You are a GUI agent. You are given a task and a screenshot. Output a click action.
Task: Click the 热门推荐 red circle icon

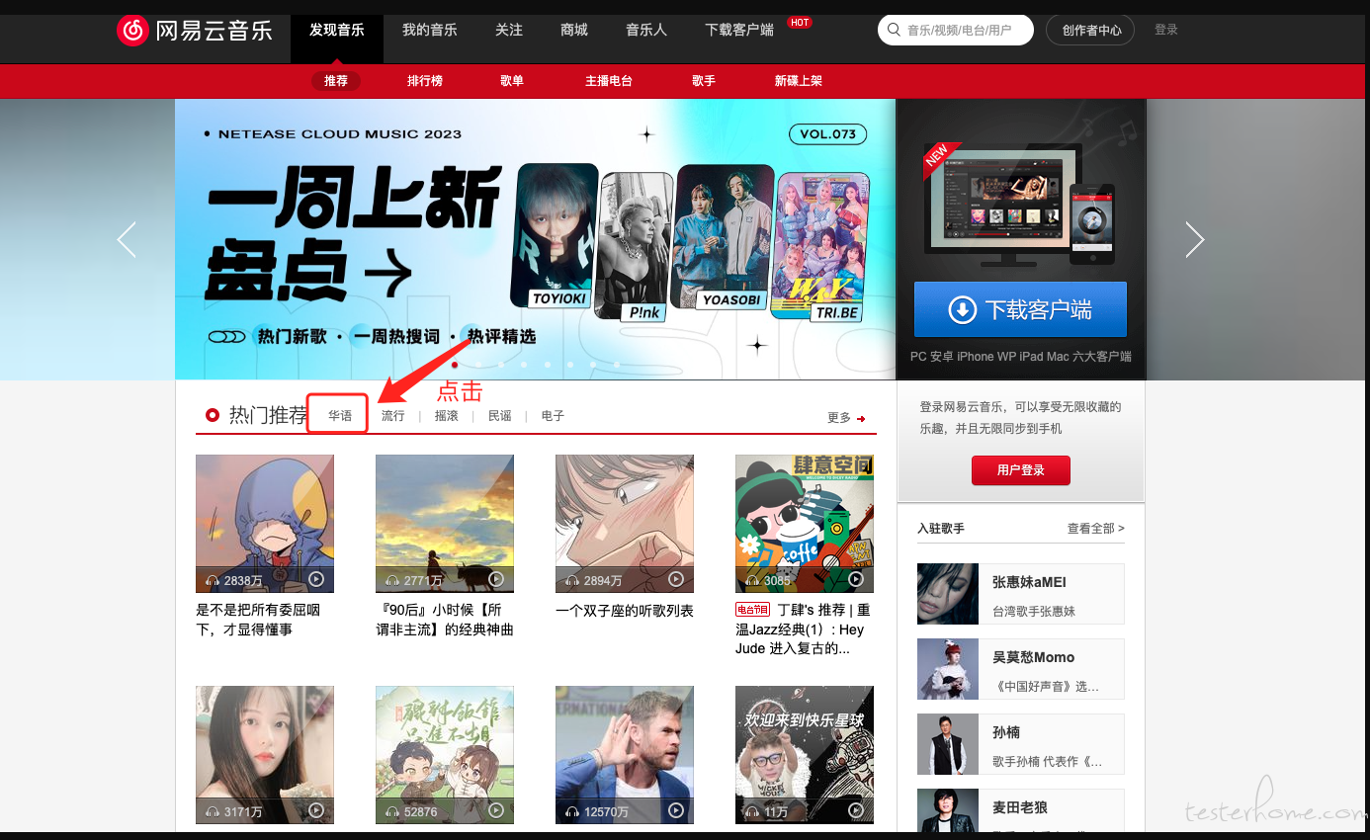tap(212, 415)
